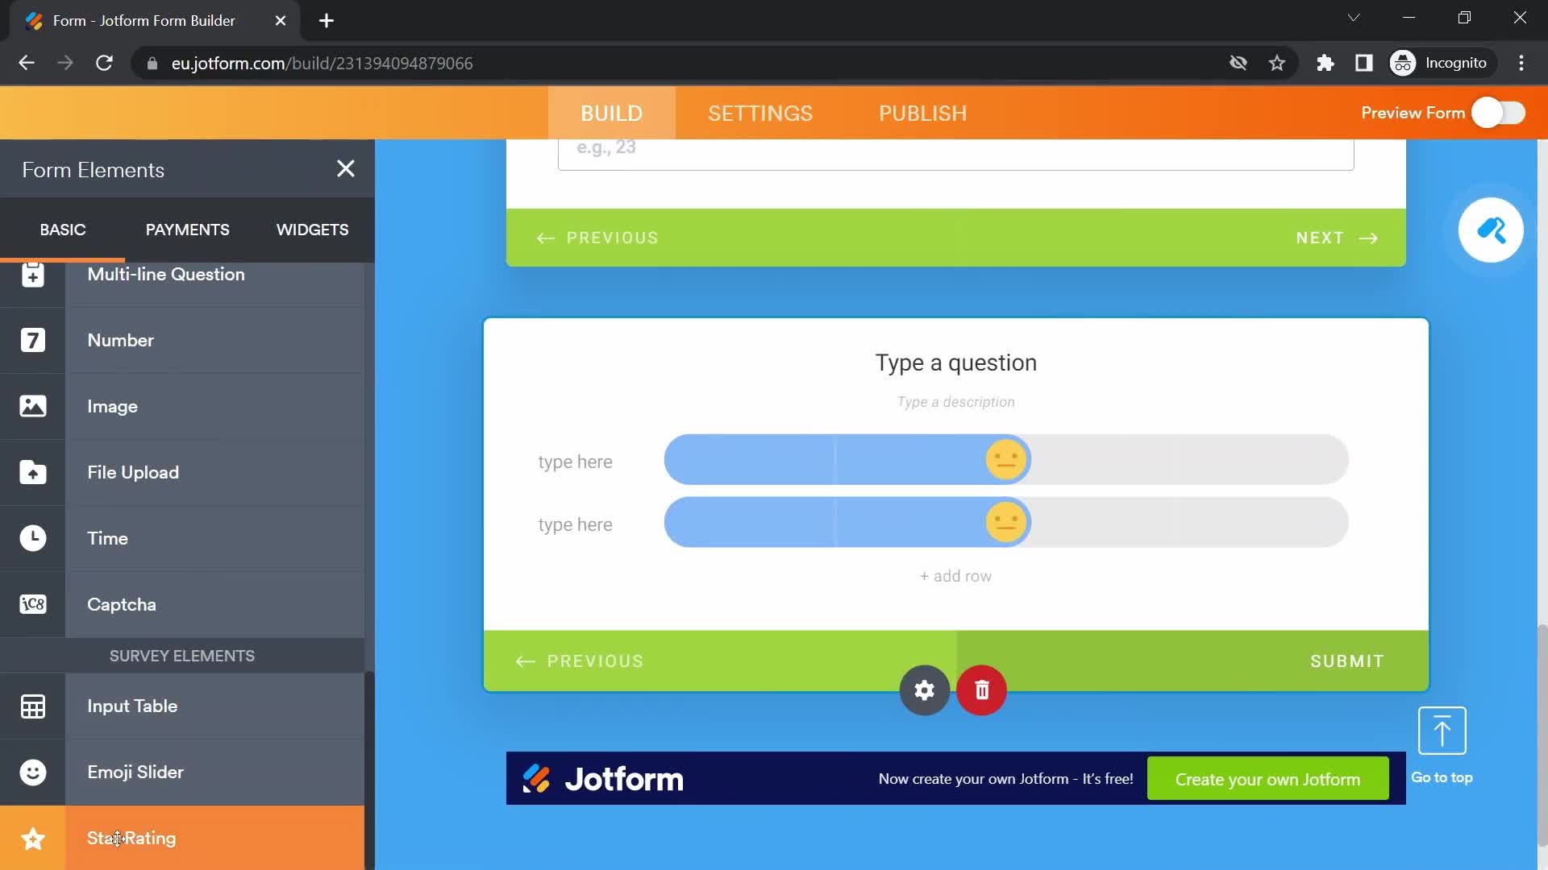This screenshot has height=870, width=1548.
Task: Click the BASIC tab in Form Elements
Action: click(63, 230)
